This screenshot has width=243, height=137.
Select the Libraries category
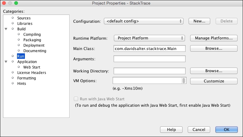[x=25, y=24]
